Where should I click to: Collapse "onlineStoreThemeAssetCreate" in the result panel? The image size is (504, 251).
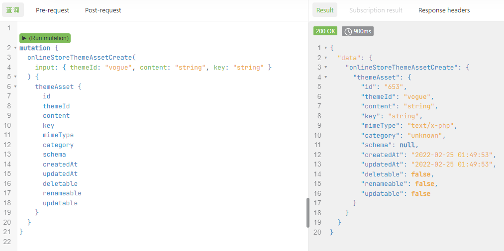point(325,68)
